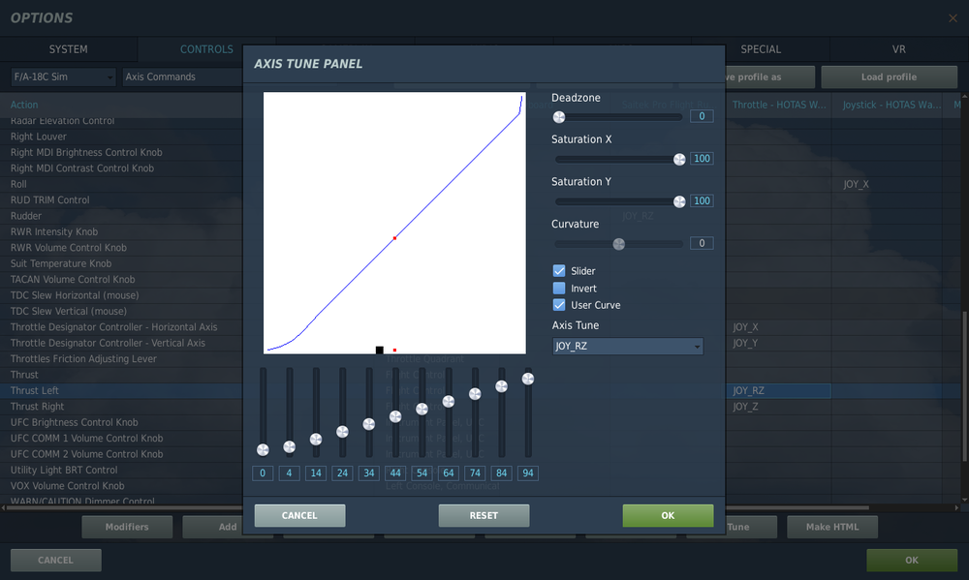The height and width of the screenshot is (580, 969).
Task: Click the Make HTML button
Action: pos(831,527)
